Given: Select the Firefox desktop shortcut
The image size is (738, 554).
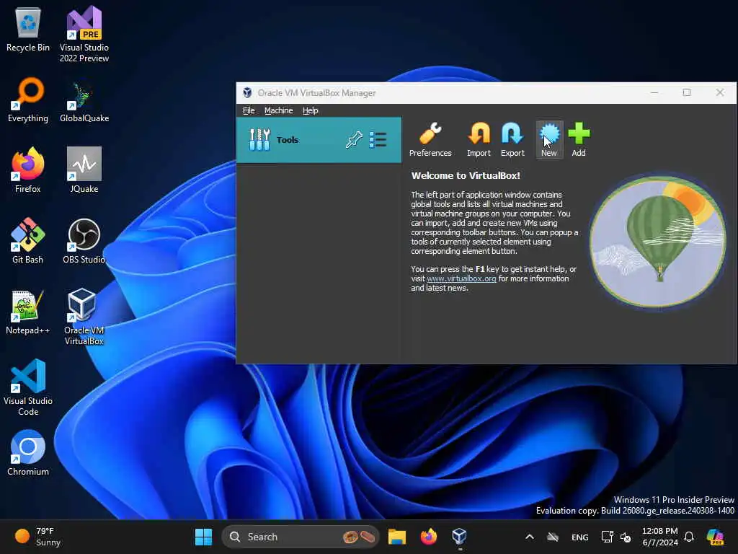Looking at the screenshot, I should coord(28,170).
